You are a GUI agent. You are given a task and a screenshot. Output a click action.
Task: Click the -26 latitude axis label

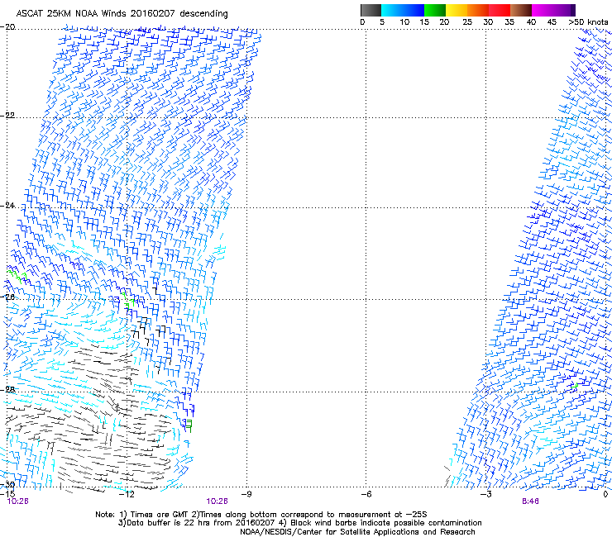click(7, 297)
